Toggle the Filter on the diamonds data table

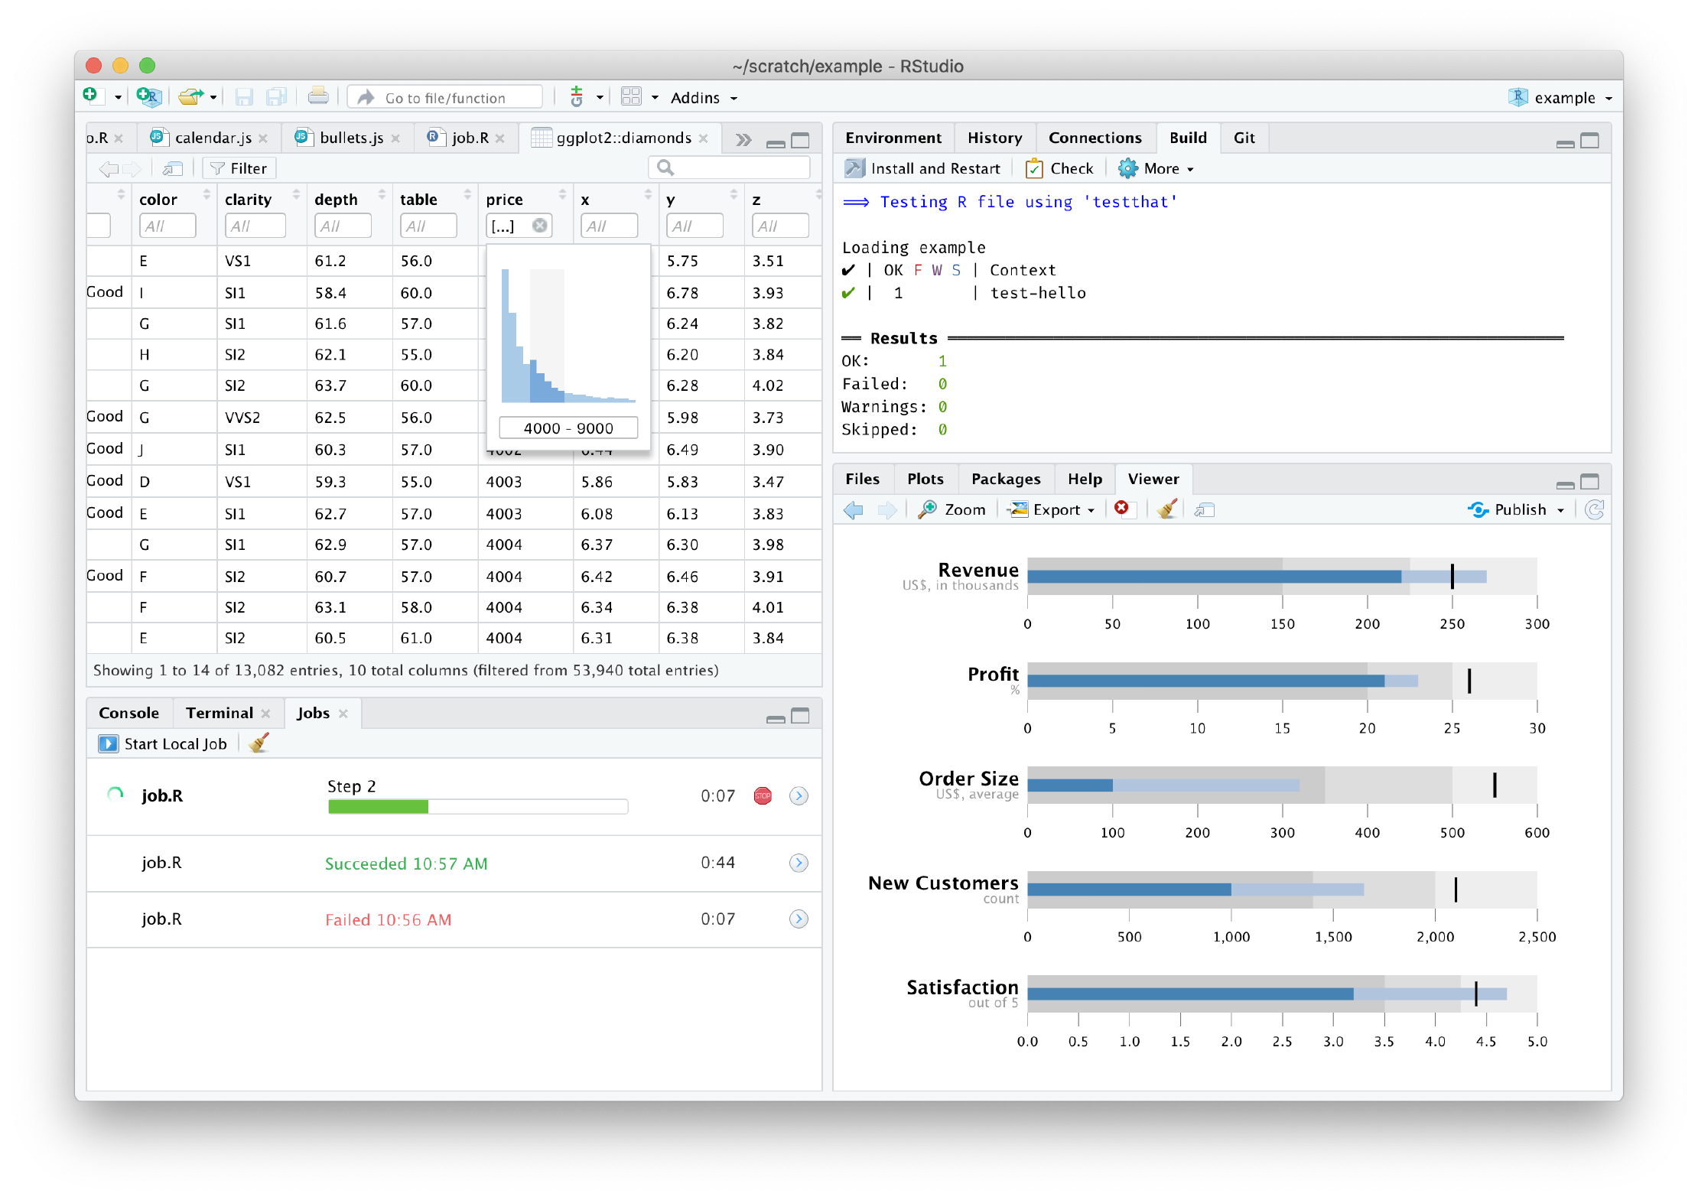(239, 167)
